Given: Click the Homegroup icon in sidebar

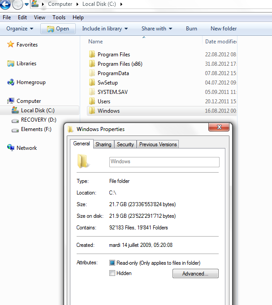Looking at the screenshot, I should 11,82.
